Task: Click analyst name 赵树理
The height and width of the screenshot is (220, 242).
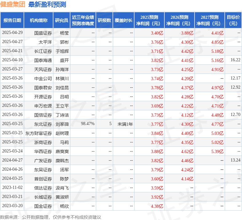Action: (x=62, y=133)
